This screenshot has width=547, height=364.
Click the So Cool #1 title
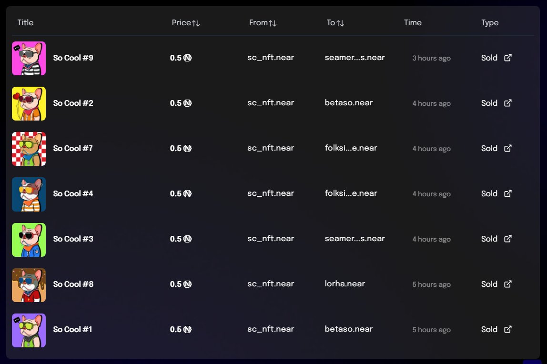point(72,330)
